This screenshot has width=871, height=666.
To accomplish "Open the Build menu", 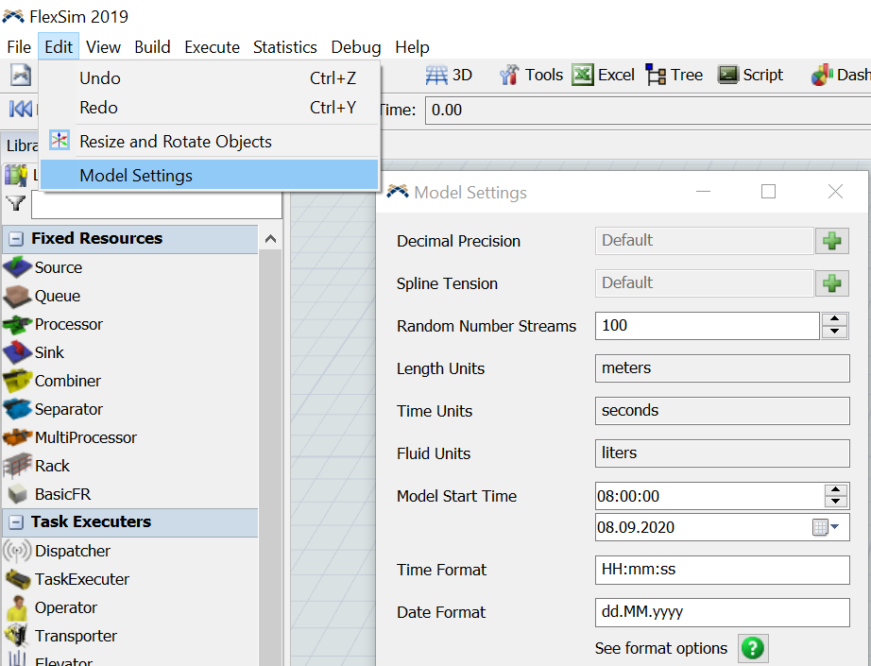I will pyautogui.click(x=152, y=47).
